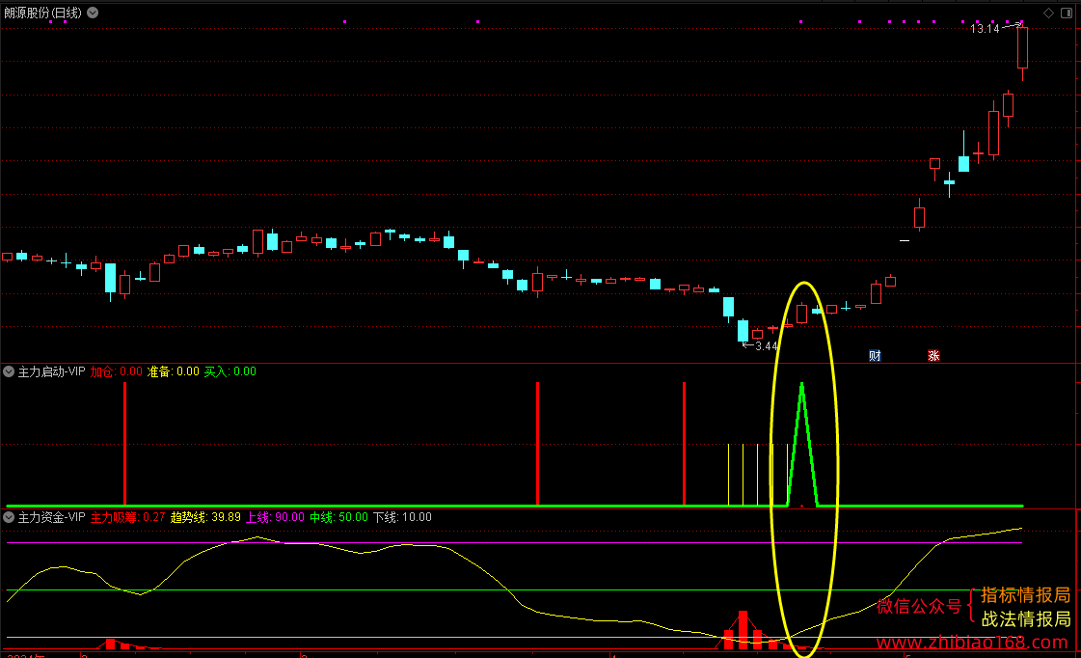Click the blue 财 event marker
Screen dimensions: 1081x658
pos(875,356)
